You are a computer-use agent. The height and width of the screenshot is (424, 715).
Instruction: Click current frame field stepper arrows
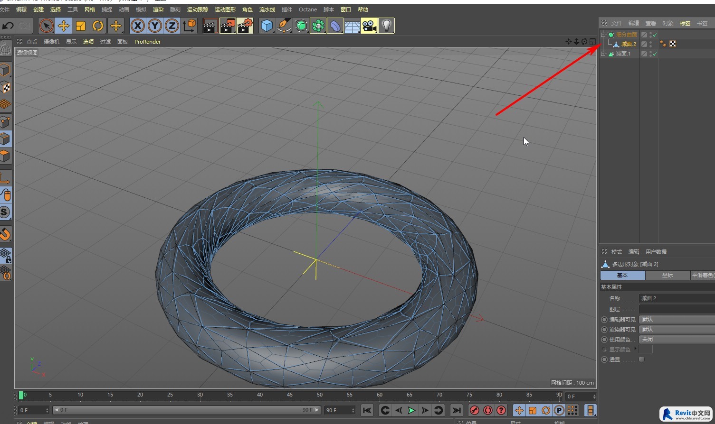pos(47,410)
